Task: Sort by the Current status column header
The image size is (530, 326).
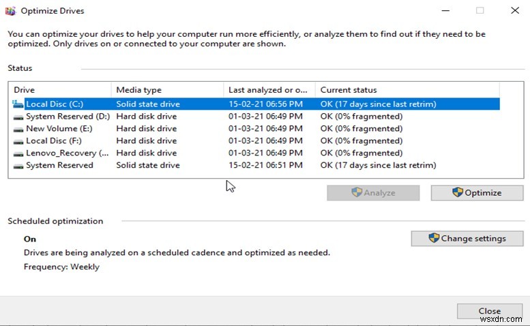Action: pos(407,90)
